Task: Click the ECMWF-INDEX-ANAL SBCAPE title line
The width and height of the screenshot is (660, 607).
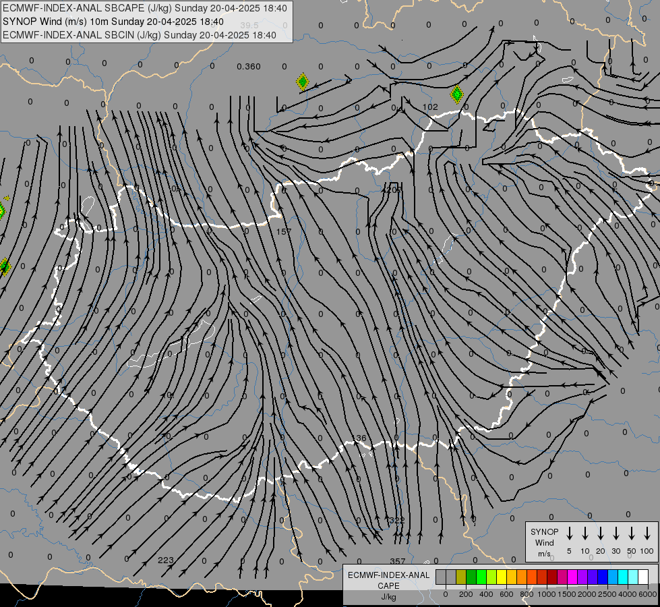Action: click(x=145, y=8)
